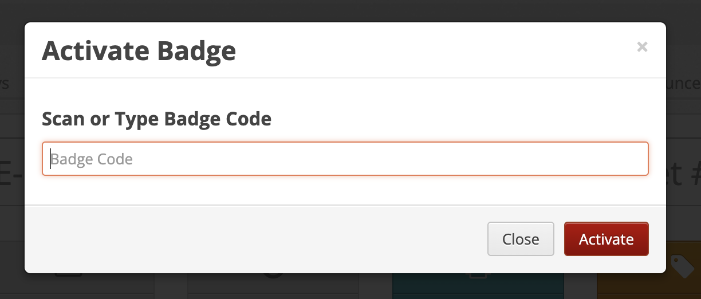701x299 pixels.
Task: Click the partially hidden tab at left edge
Action: pyautogui.click(x=5, y=84)
